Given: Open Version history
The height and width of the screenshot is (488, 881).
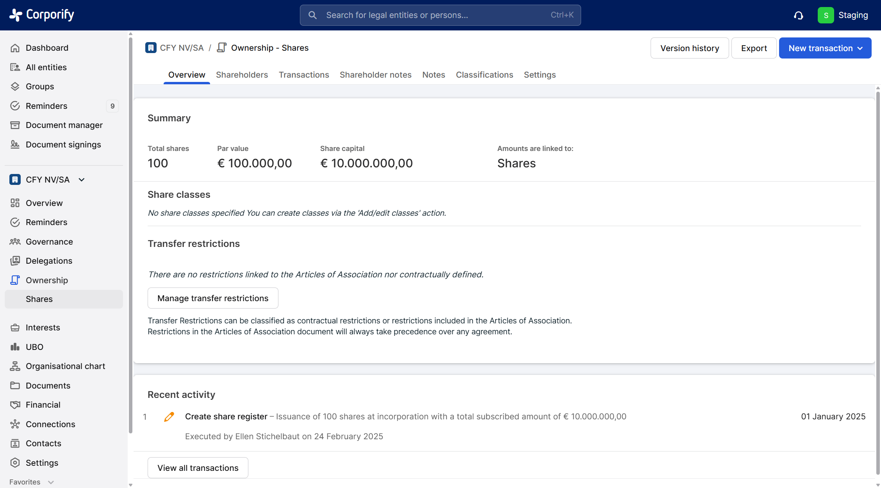Looking at the screenshot, I should coord(689,48).
